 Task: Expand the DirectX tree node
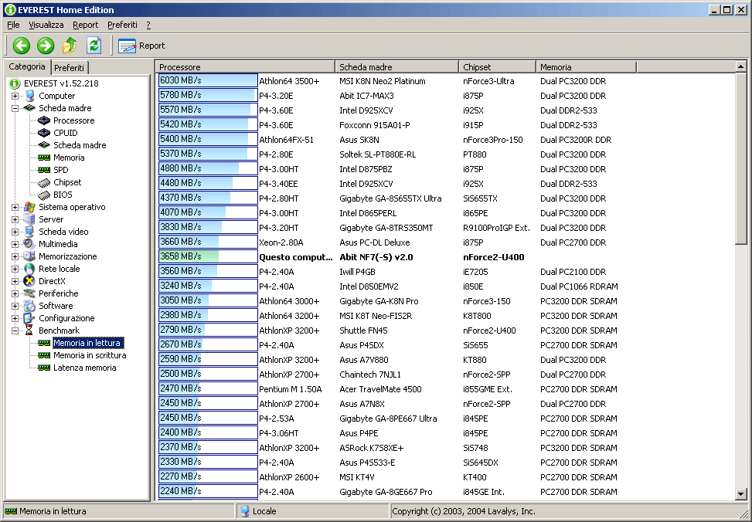point(15,281)
